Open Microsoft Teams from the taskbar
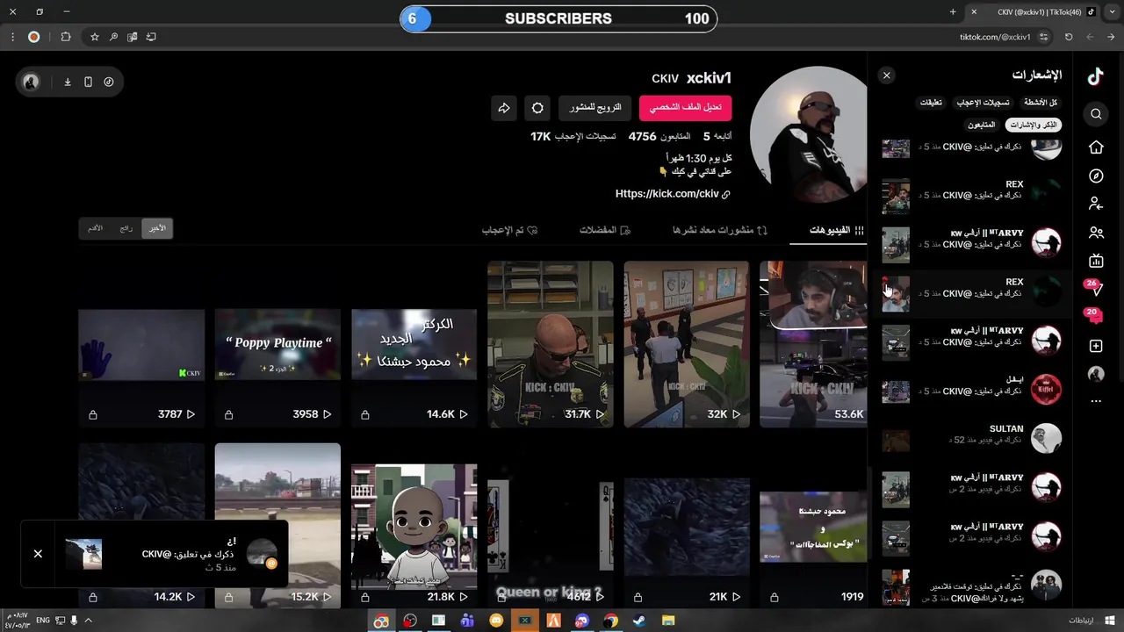1124x632 pixels. 467,621
